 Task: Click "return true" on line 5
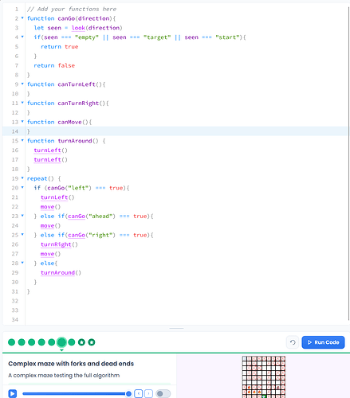(60, 47)
